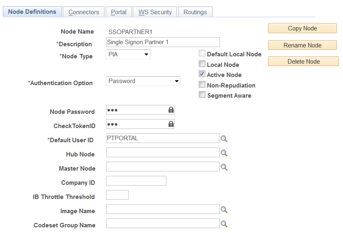Click the Delete Node button
Screen dimensions: 343x233
(x=303, y=62)
